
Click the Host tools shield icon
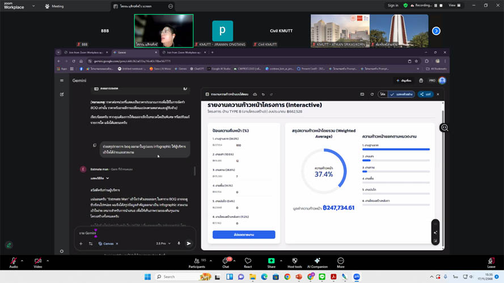(294, 261)
